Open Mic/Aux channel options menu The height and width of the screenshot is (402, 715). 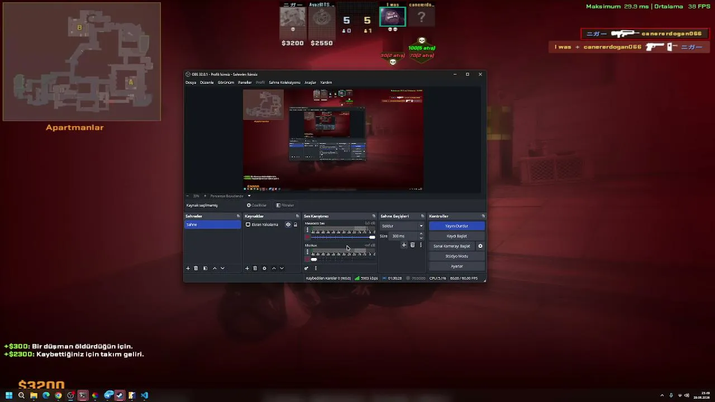tap(307, 252)
